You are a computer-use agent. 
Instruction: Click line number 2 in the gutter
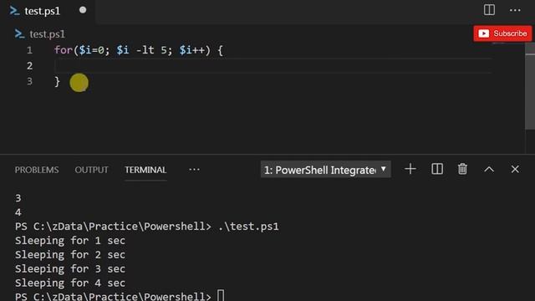point(30,65)
